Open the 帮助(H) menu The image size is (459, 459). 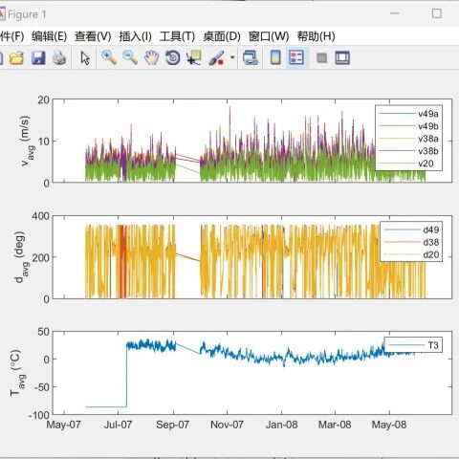(316, 36)
